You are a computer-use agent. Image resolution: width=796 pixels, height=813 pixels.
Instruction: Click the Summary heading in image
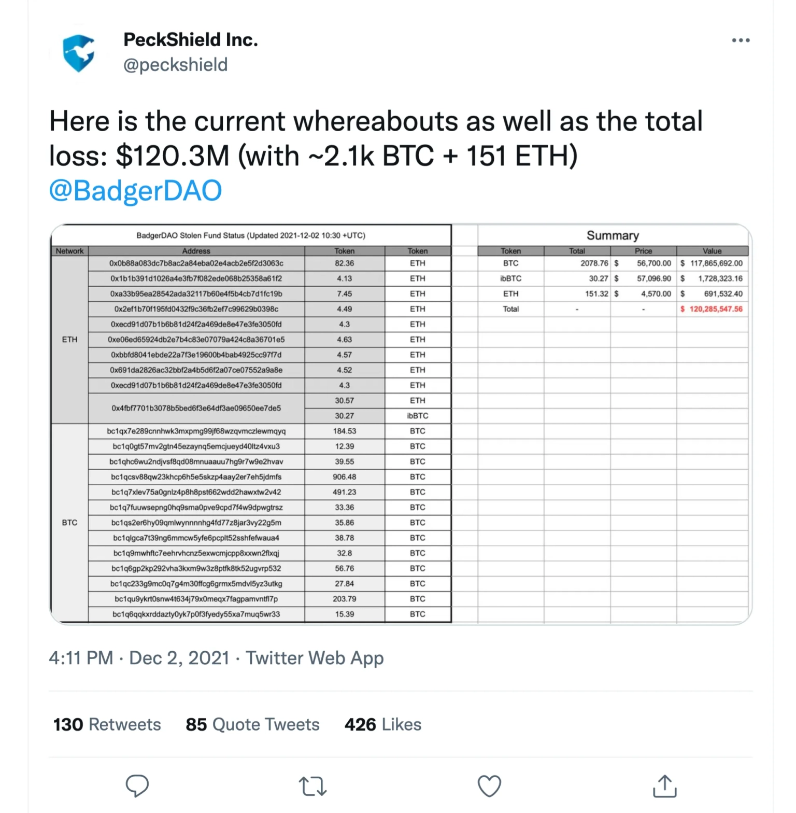click(x=613, y=235)
